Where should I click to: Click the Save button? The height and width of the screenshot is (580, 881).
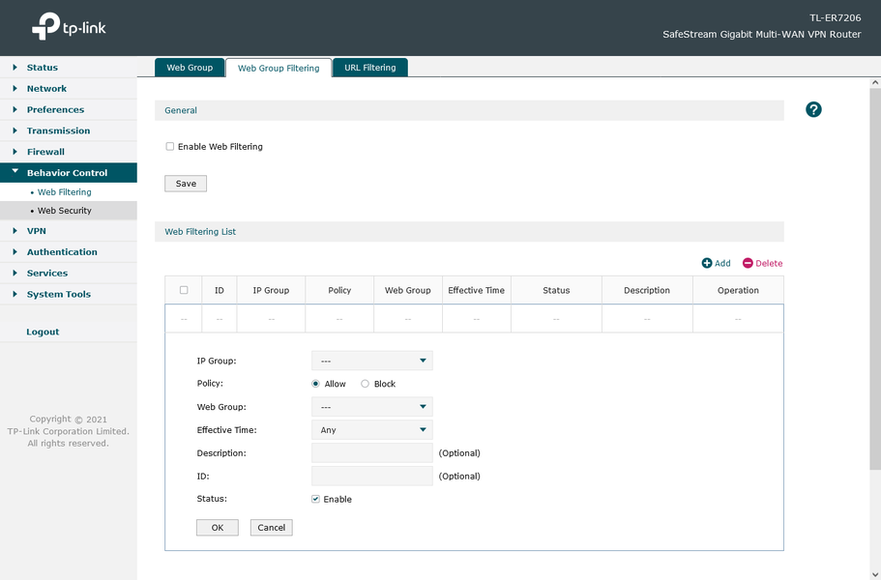pos(186,184)
